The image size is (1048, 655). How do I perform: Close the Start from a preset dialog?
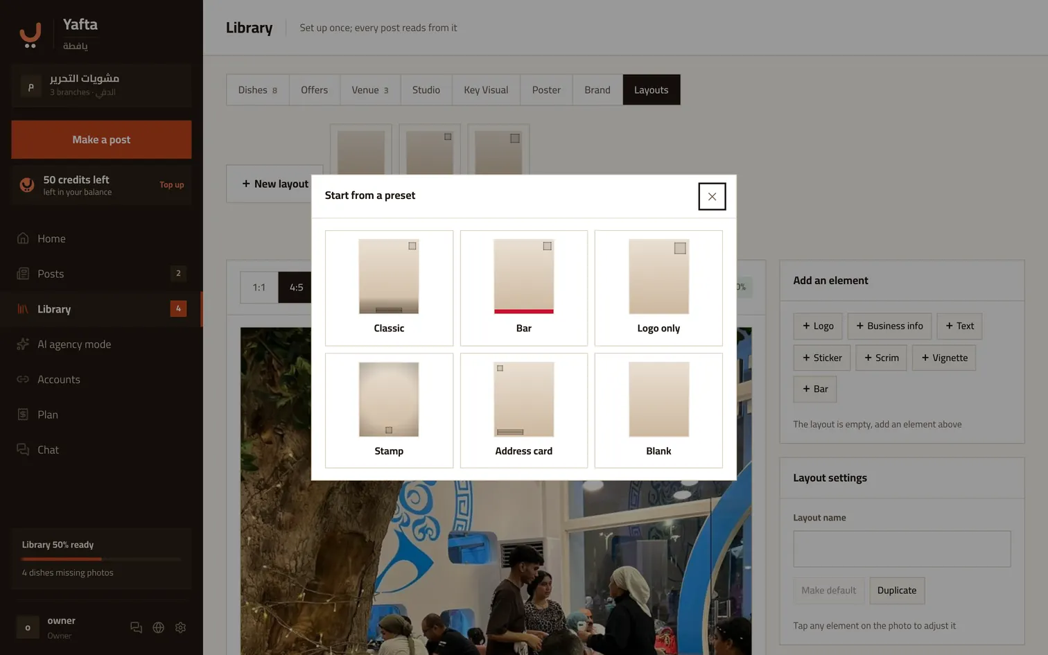point(712,196)
